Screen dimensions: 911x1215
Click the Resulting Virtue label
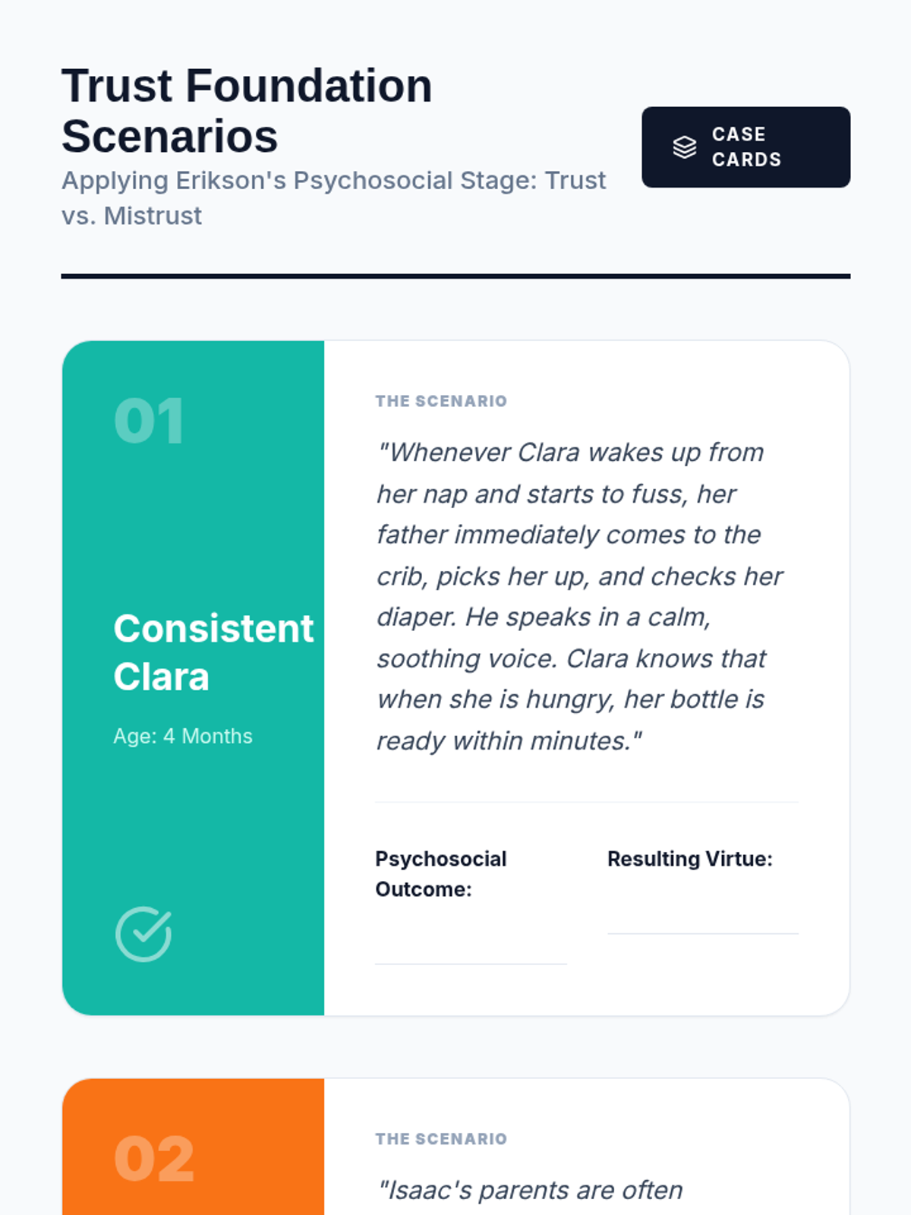[x=689, y=859]
